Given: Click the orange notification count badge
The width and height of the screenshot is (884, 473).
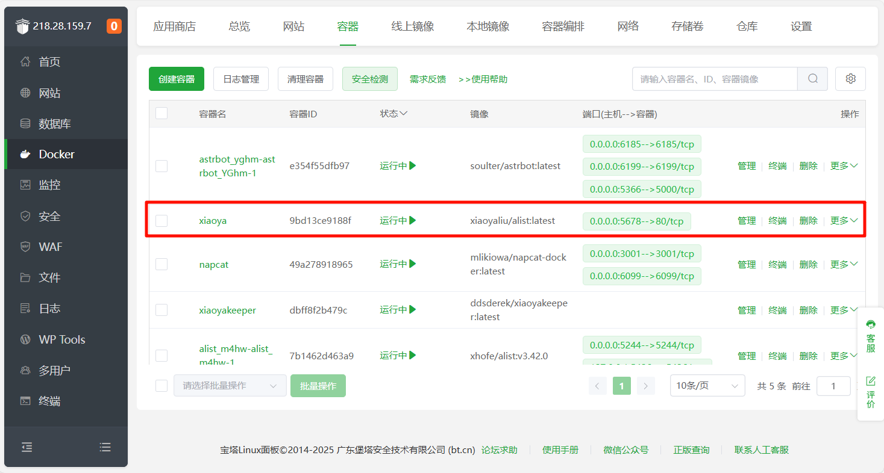Looking at the screenshot, I should [114, 26].
